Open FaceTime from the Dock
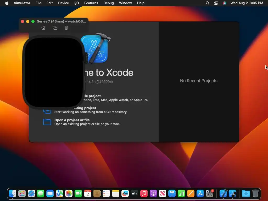 point(78,193)
